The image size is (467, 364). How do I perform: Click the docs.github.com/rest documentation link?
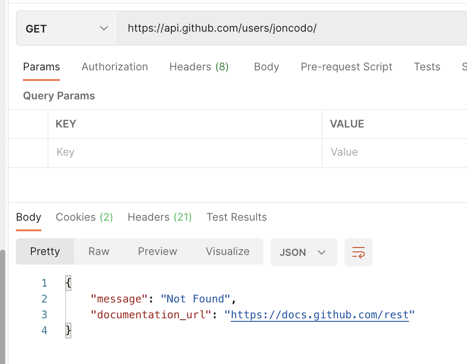320,314
